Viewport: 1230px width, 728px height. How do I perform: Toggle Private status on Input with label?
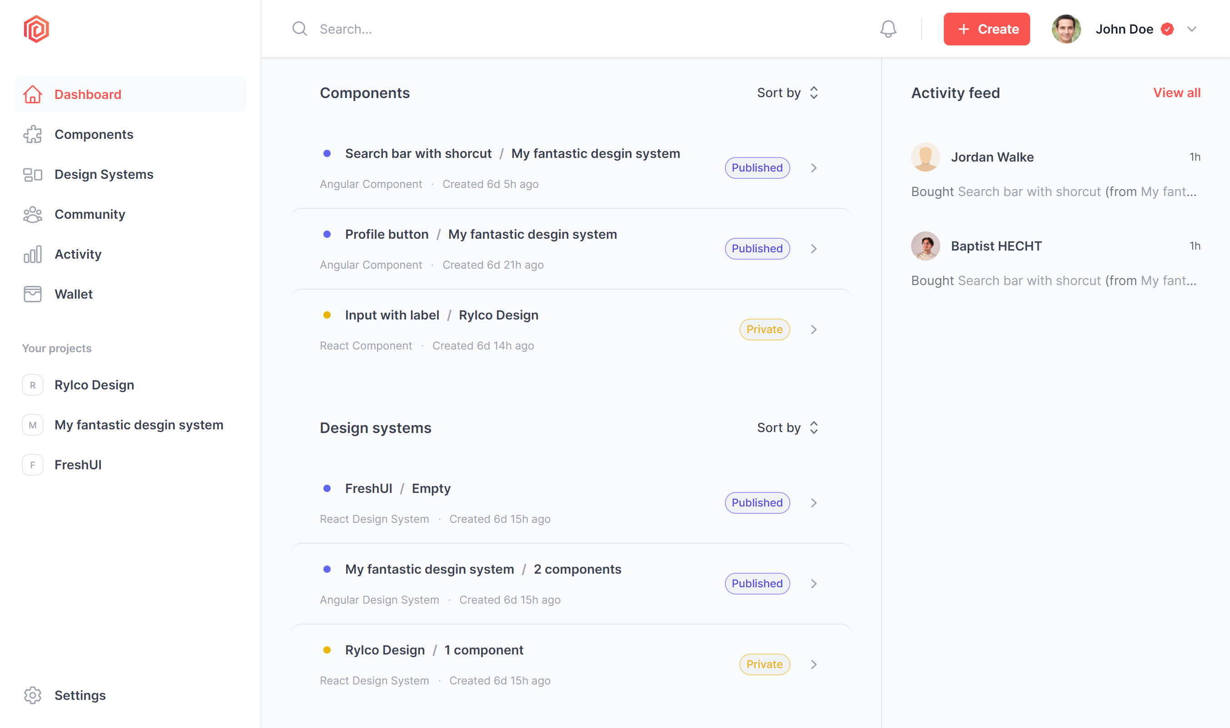764,330
